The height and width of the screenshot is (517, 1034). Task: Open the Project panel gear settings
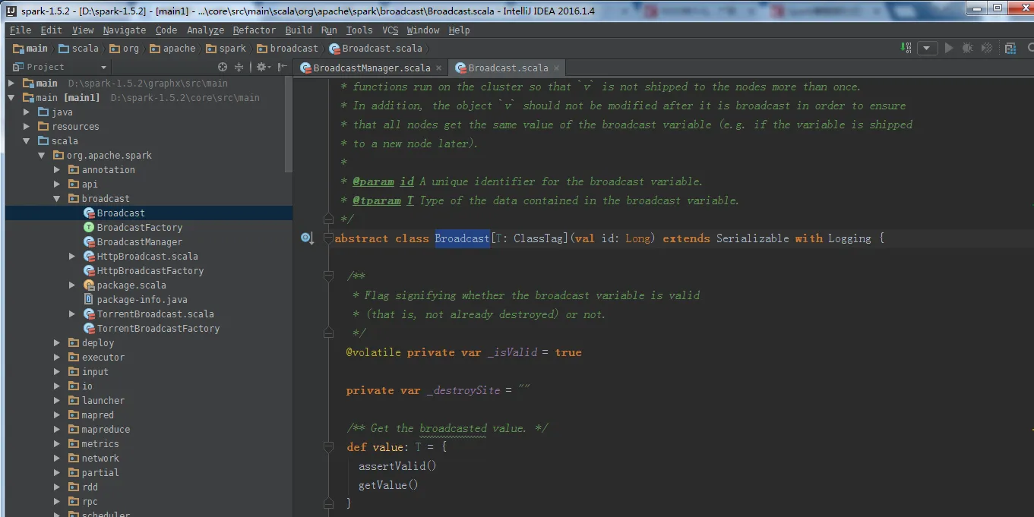coord(261,67)
